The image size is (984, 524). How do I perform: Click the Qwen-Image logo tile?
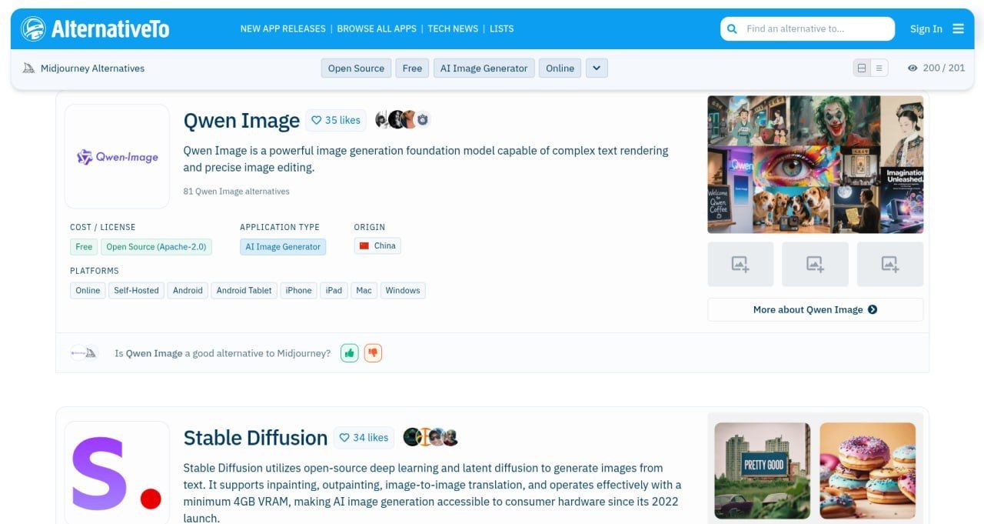tap(117, 156)
